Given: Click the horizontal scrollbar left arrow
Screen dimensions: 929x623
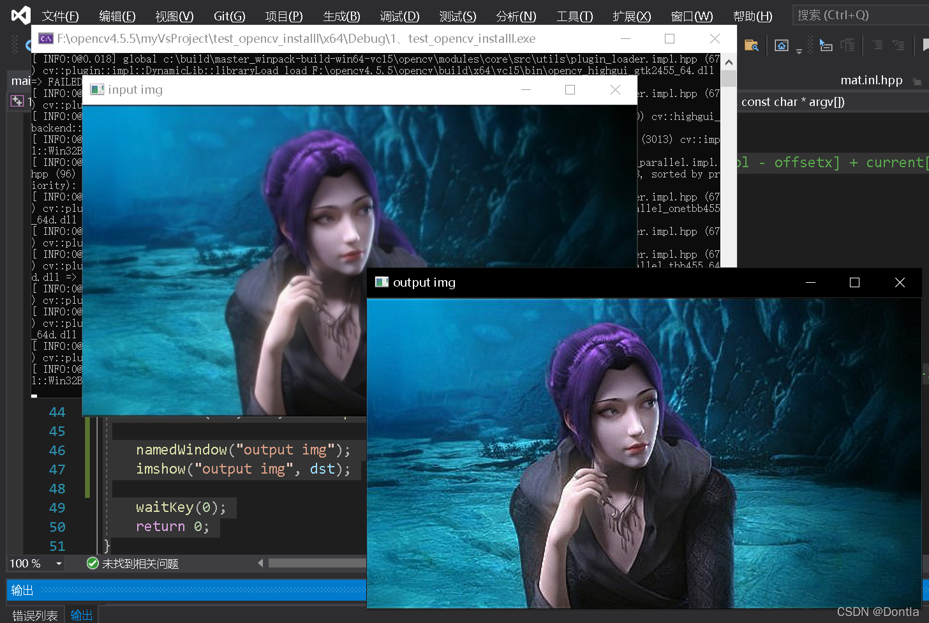Looking at the screenshot, I should [260, 563].
